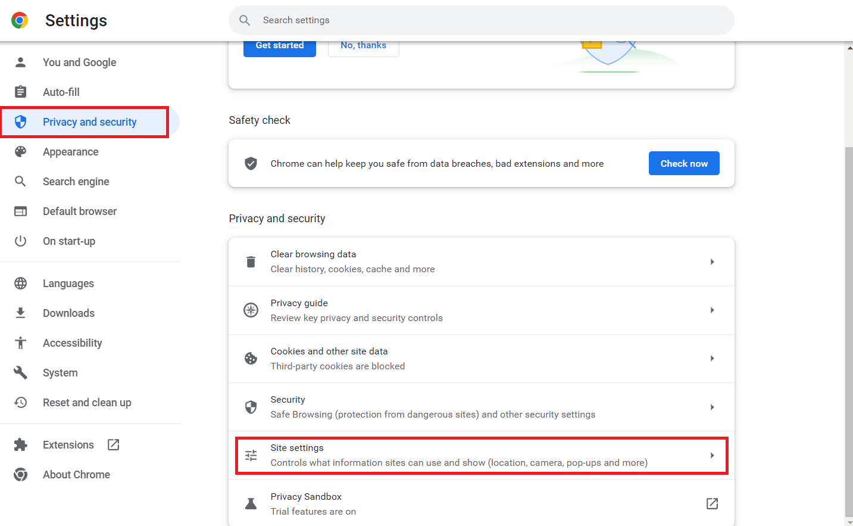853x526 pixels.
Task: Click the Chrome logo beside Settings
Action: click(20, 21)
